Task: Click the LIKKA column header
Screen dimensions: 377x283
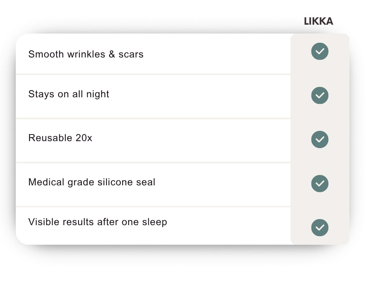Action: point(318,21)
